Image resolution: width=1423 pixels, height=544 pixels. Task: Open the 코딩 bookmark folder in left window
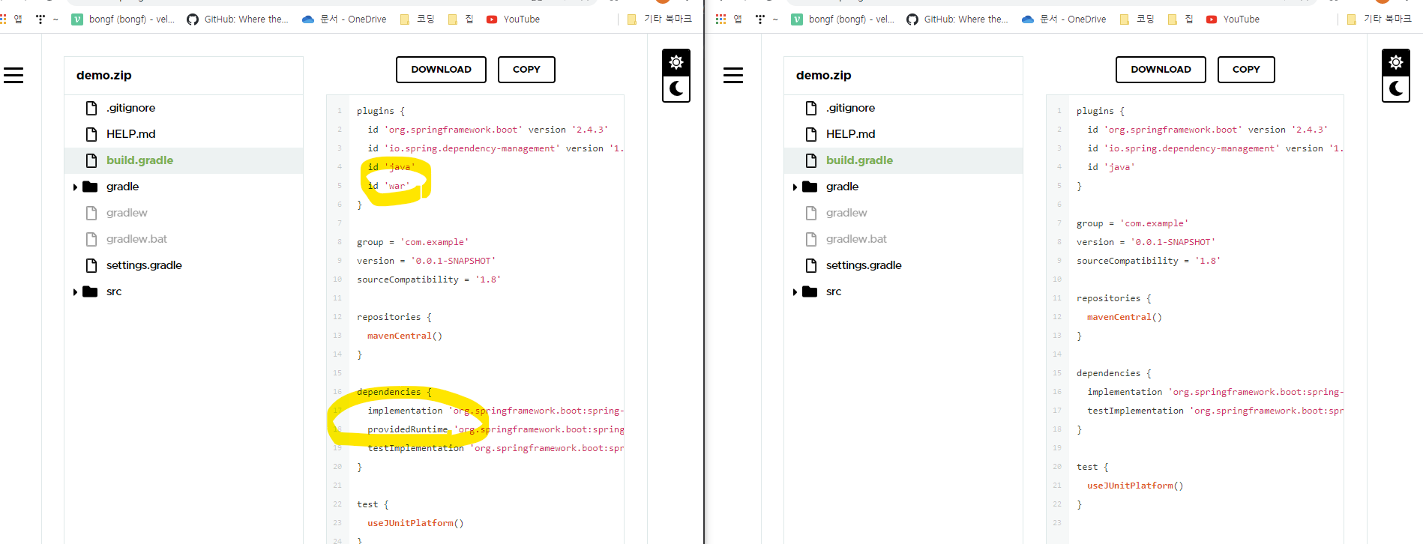point(418,19)
